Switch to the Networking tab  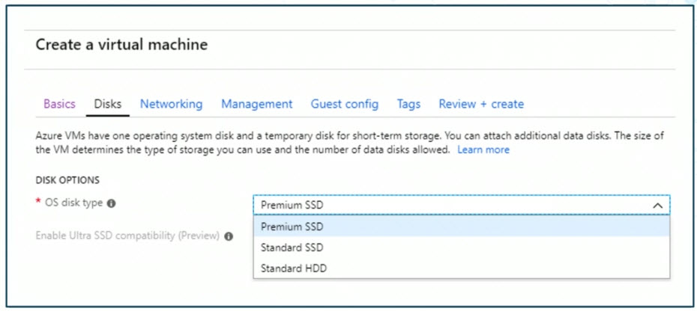click(x=171, y=104)
